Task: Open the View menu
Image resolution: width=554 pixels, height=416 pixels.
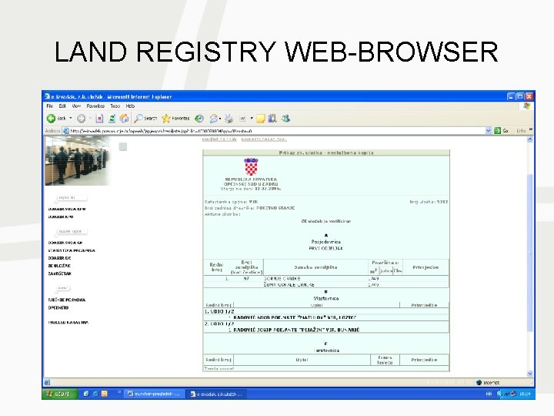Action: click(76, 106)
